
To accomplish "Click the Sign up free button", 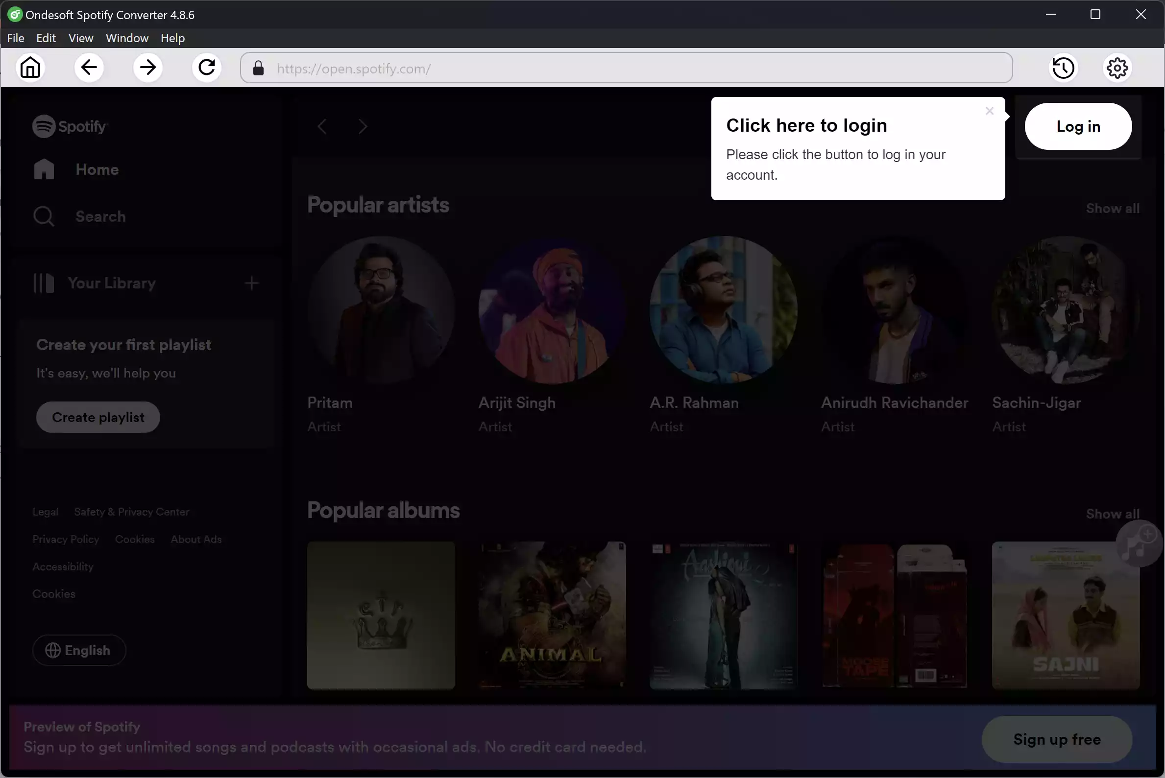I will tap(1057, 739).
